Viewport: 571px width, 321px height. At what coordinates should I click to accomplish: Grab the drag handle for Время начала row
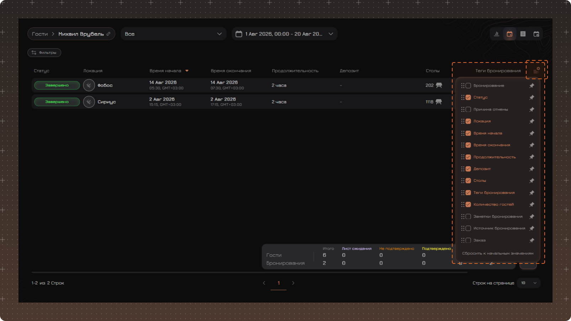click(463, 133)
